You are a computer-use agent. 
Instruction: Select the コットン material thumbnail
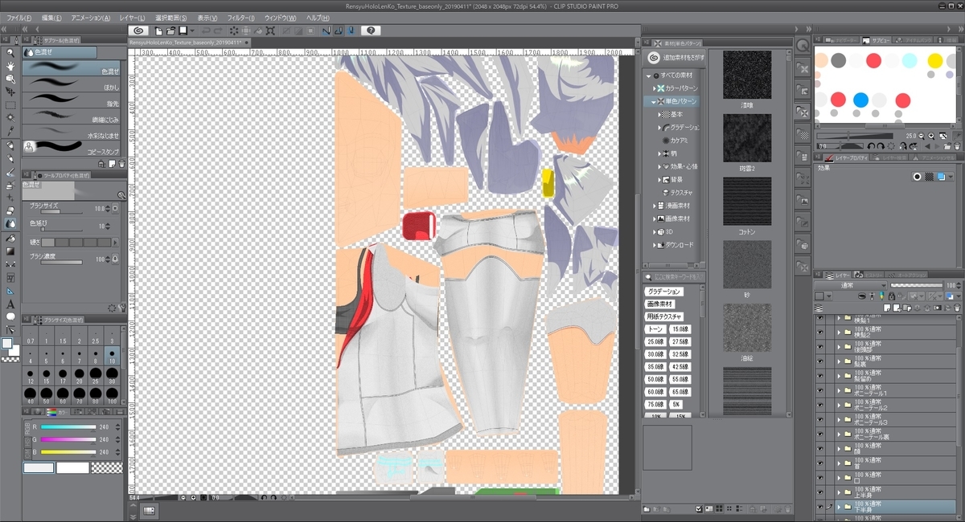coord(747,201)
